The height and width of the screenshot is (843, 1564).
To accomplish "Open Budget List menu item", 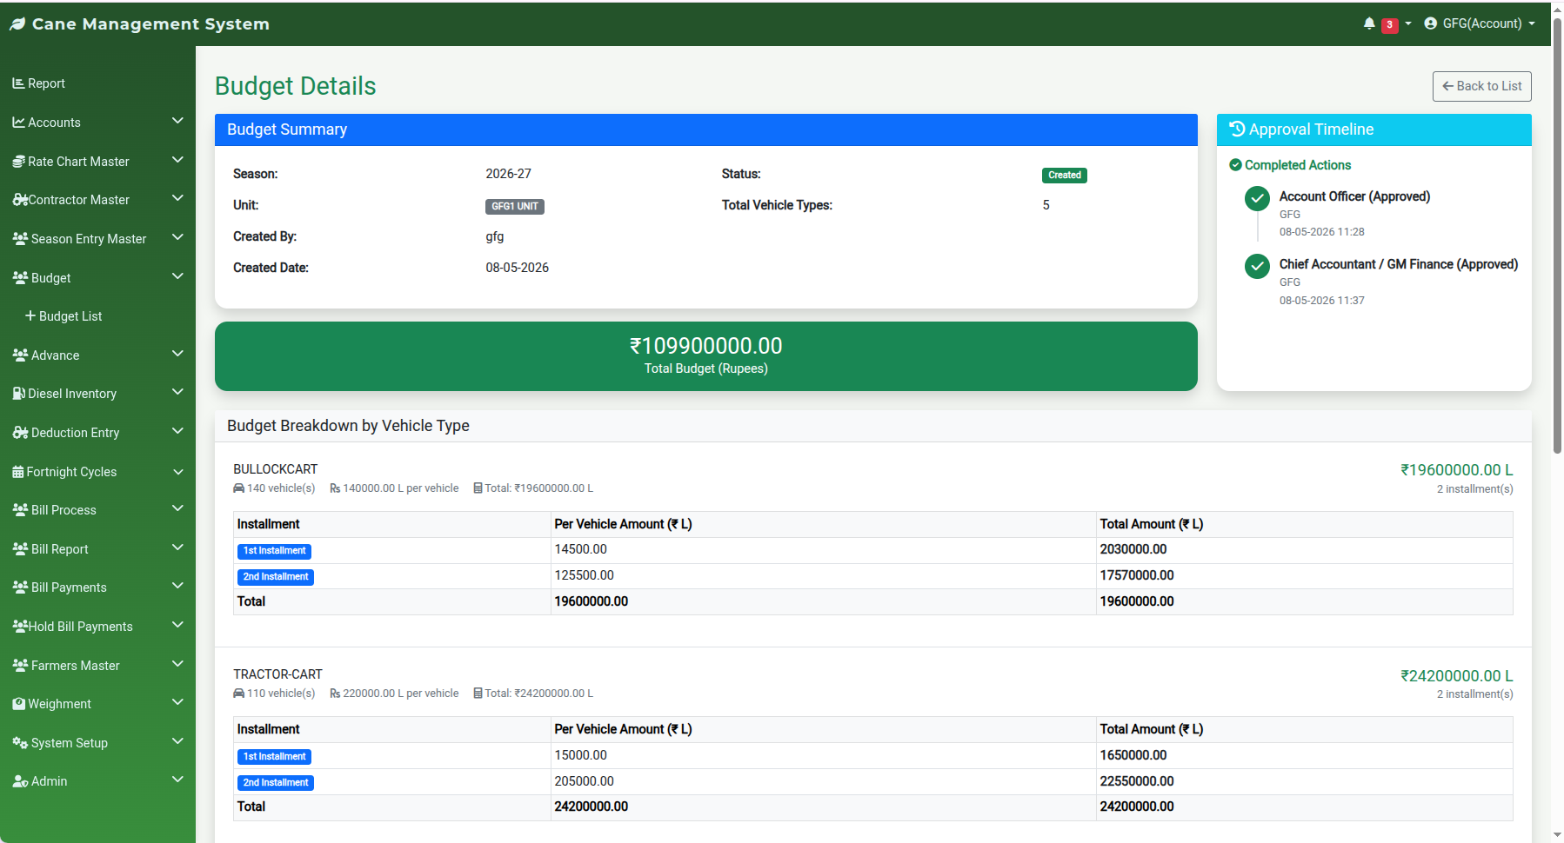I will click(63, 316).
